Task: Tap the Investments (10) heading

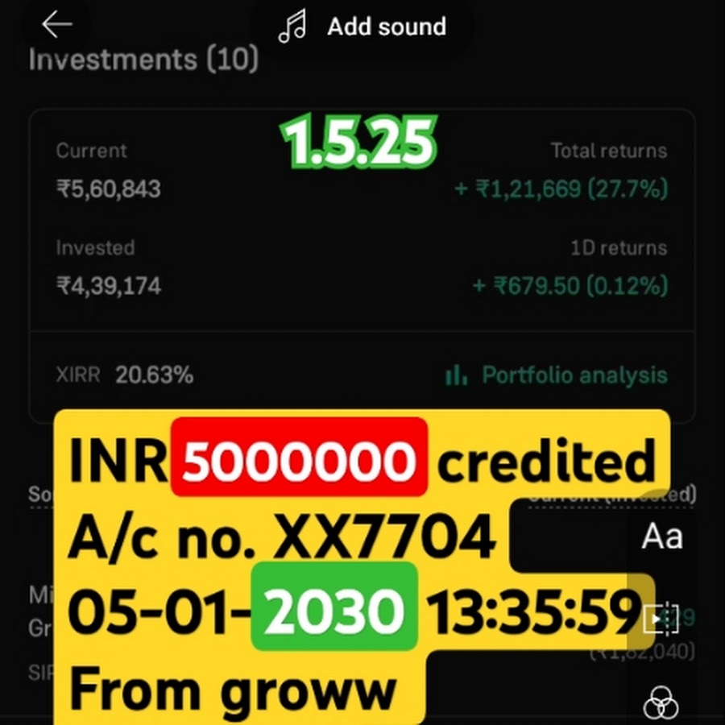Action: pos(143,59)
